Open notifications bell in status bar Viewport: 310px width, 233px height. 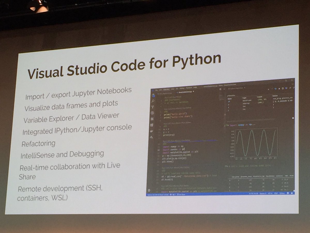click(292, 193)
